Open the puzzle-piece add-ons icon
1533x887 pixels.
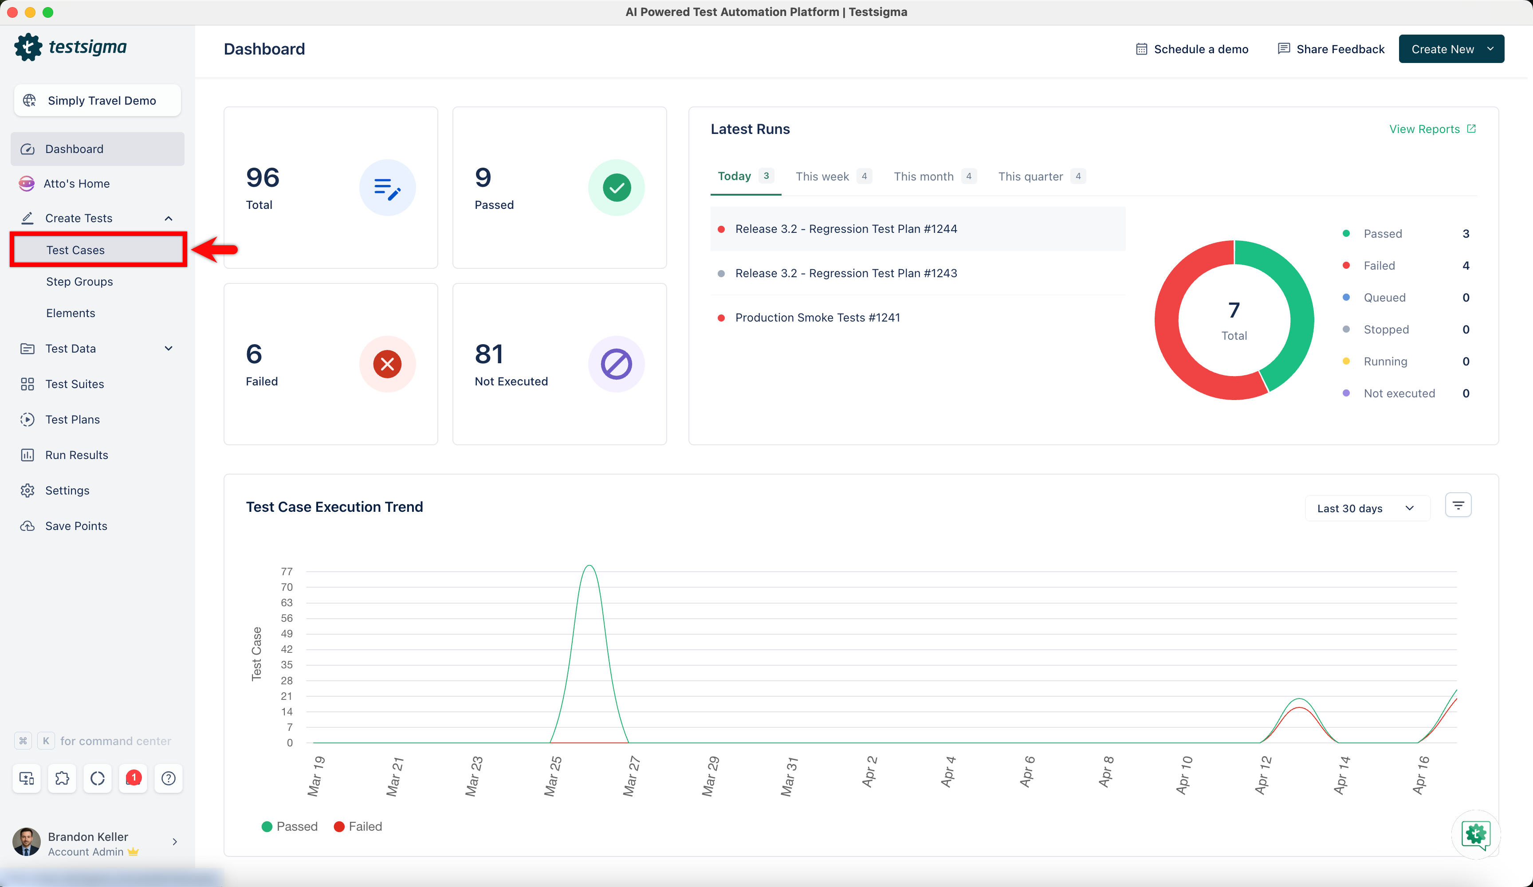pyautogui.click(x=62, y=778)
